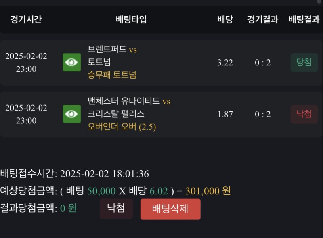
Task: Click the red 낙첨 badge in second row
Action: (304, 114)
